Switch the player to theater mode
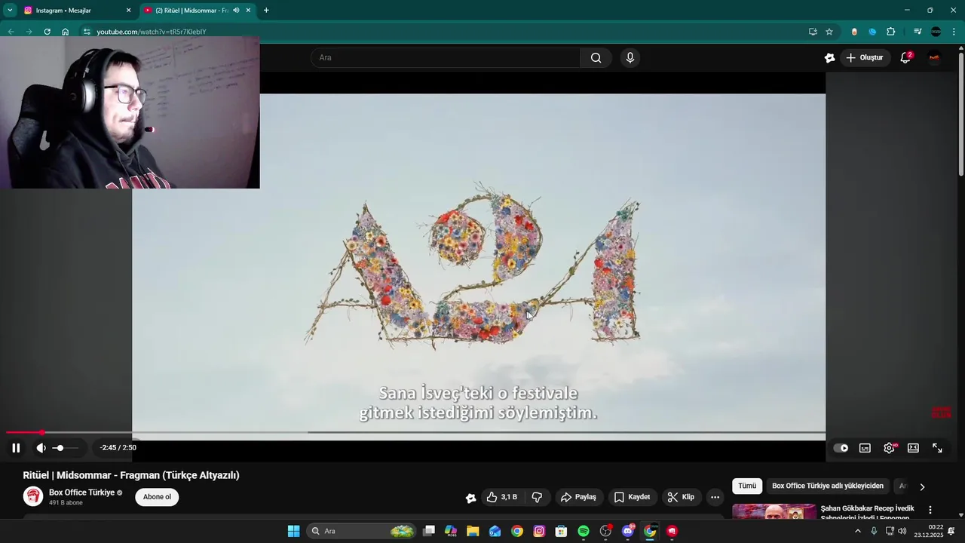The height and width of the screenshot is (543, 965). click(913, 448)
